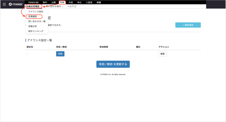
Task: Choose 受電履歴 from the dropdown menu
Action: point(33,16)
